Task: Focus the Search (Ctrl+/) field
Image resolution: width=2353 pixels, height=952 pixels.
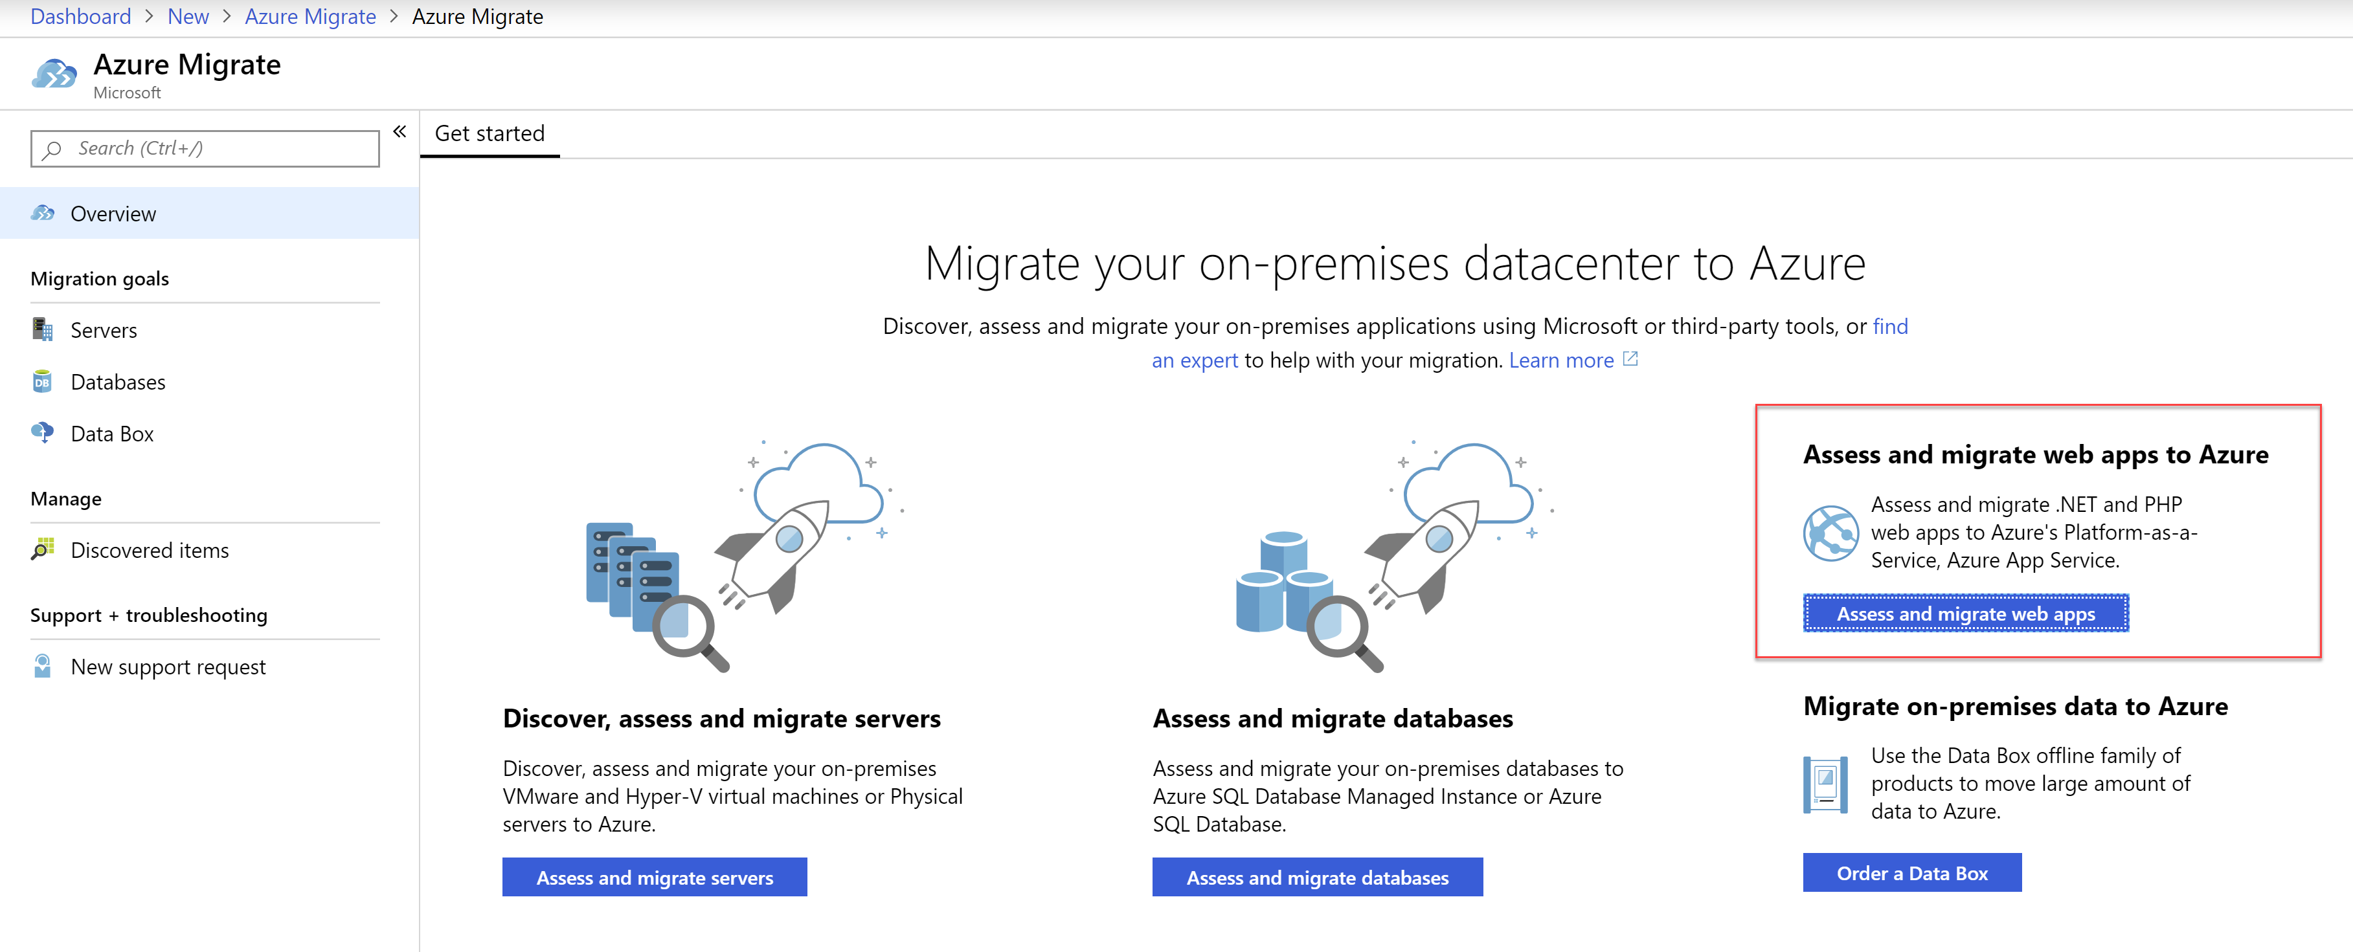Action: click(205, 149)
